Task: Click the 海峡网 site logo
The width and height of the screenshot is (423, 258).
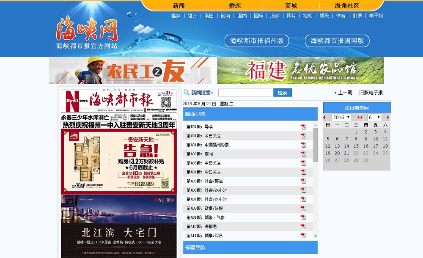Action: coord(87,33)
